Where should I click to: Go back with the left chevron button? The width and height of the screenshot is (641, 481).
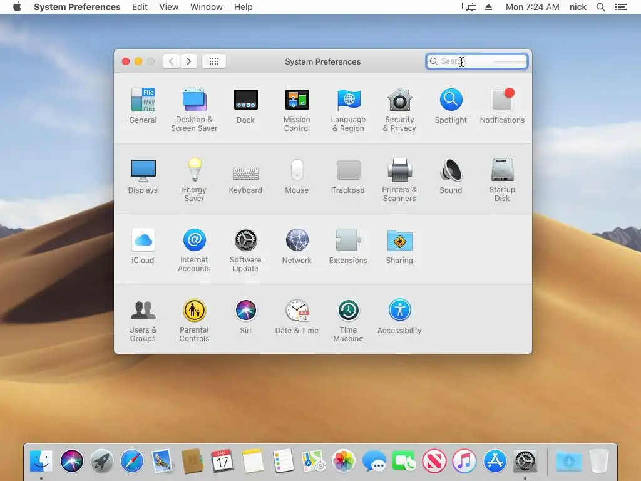[x=172, y=61]
